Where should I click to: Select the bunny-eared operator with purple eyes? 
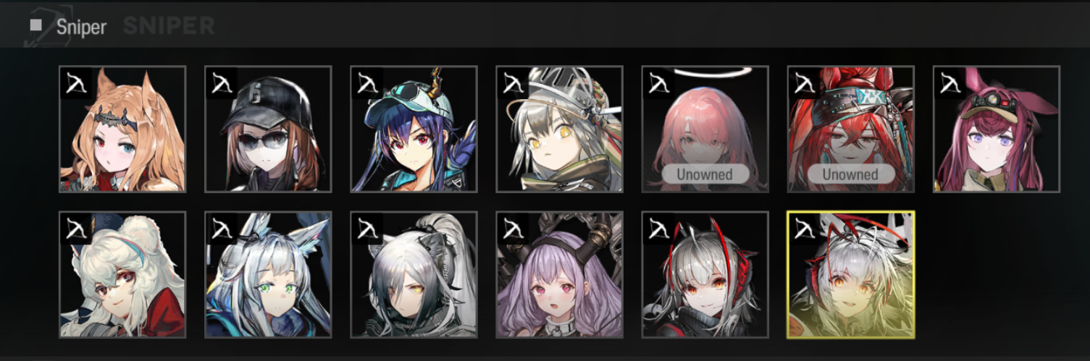tap(996, 129)
